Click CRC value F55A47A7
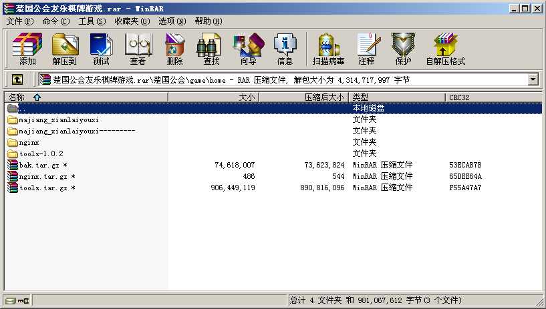The height and width of the screenshot is (309, 546). pyautogui.click(x=465, y=188)
